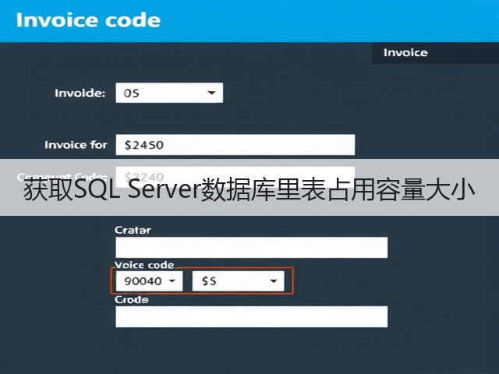Image resolution: width=499 pixels, height=374 pixels.
Task: Click the Invoice for field containing $2450
Action: 235,145
